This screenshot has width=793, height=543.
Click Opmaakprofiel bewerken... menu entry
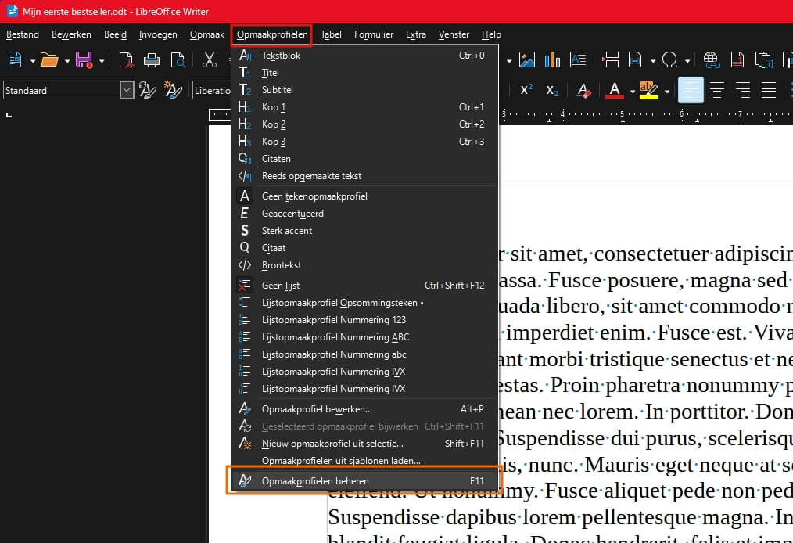tap(317, 409)
